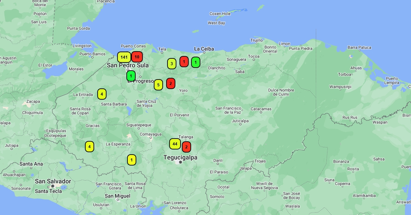Open the yellow marker 1 below La Esperanza
This screenshot has height=215, width=411.
tap(132, 160)
